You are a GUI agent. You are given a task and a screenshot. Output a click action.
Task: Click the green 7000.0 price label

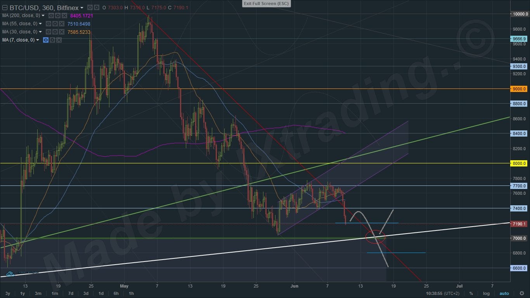point(519,238)
